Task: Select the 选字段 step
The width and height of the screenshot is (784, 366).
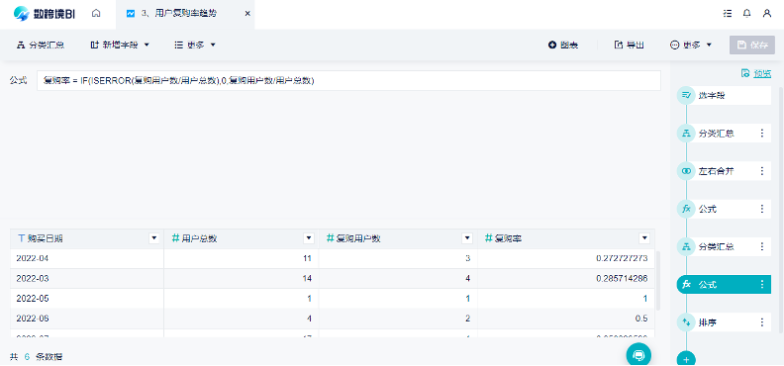Action: click(x=724, y=95)
